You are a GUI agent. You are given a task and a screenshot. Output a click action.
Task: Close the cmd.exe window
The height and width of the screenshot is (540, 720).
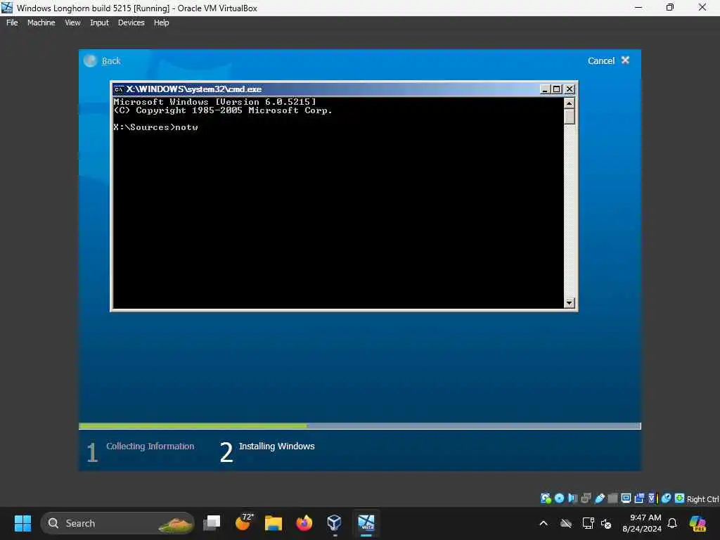click(x=570, y=89)
